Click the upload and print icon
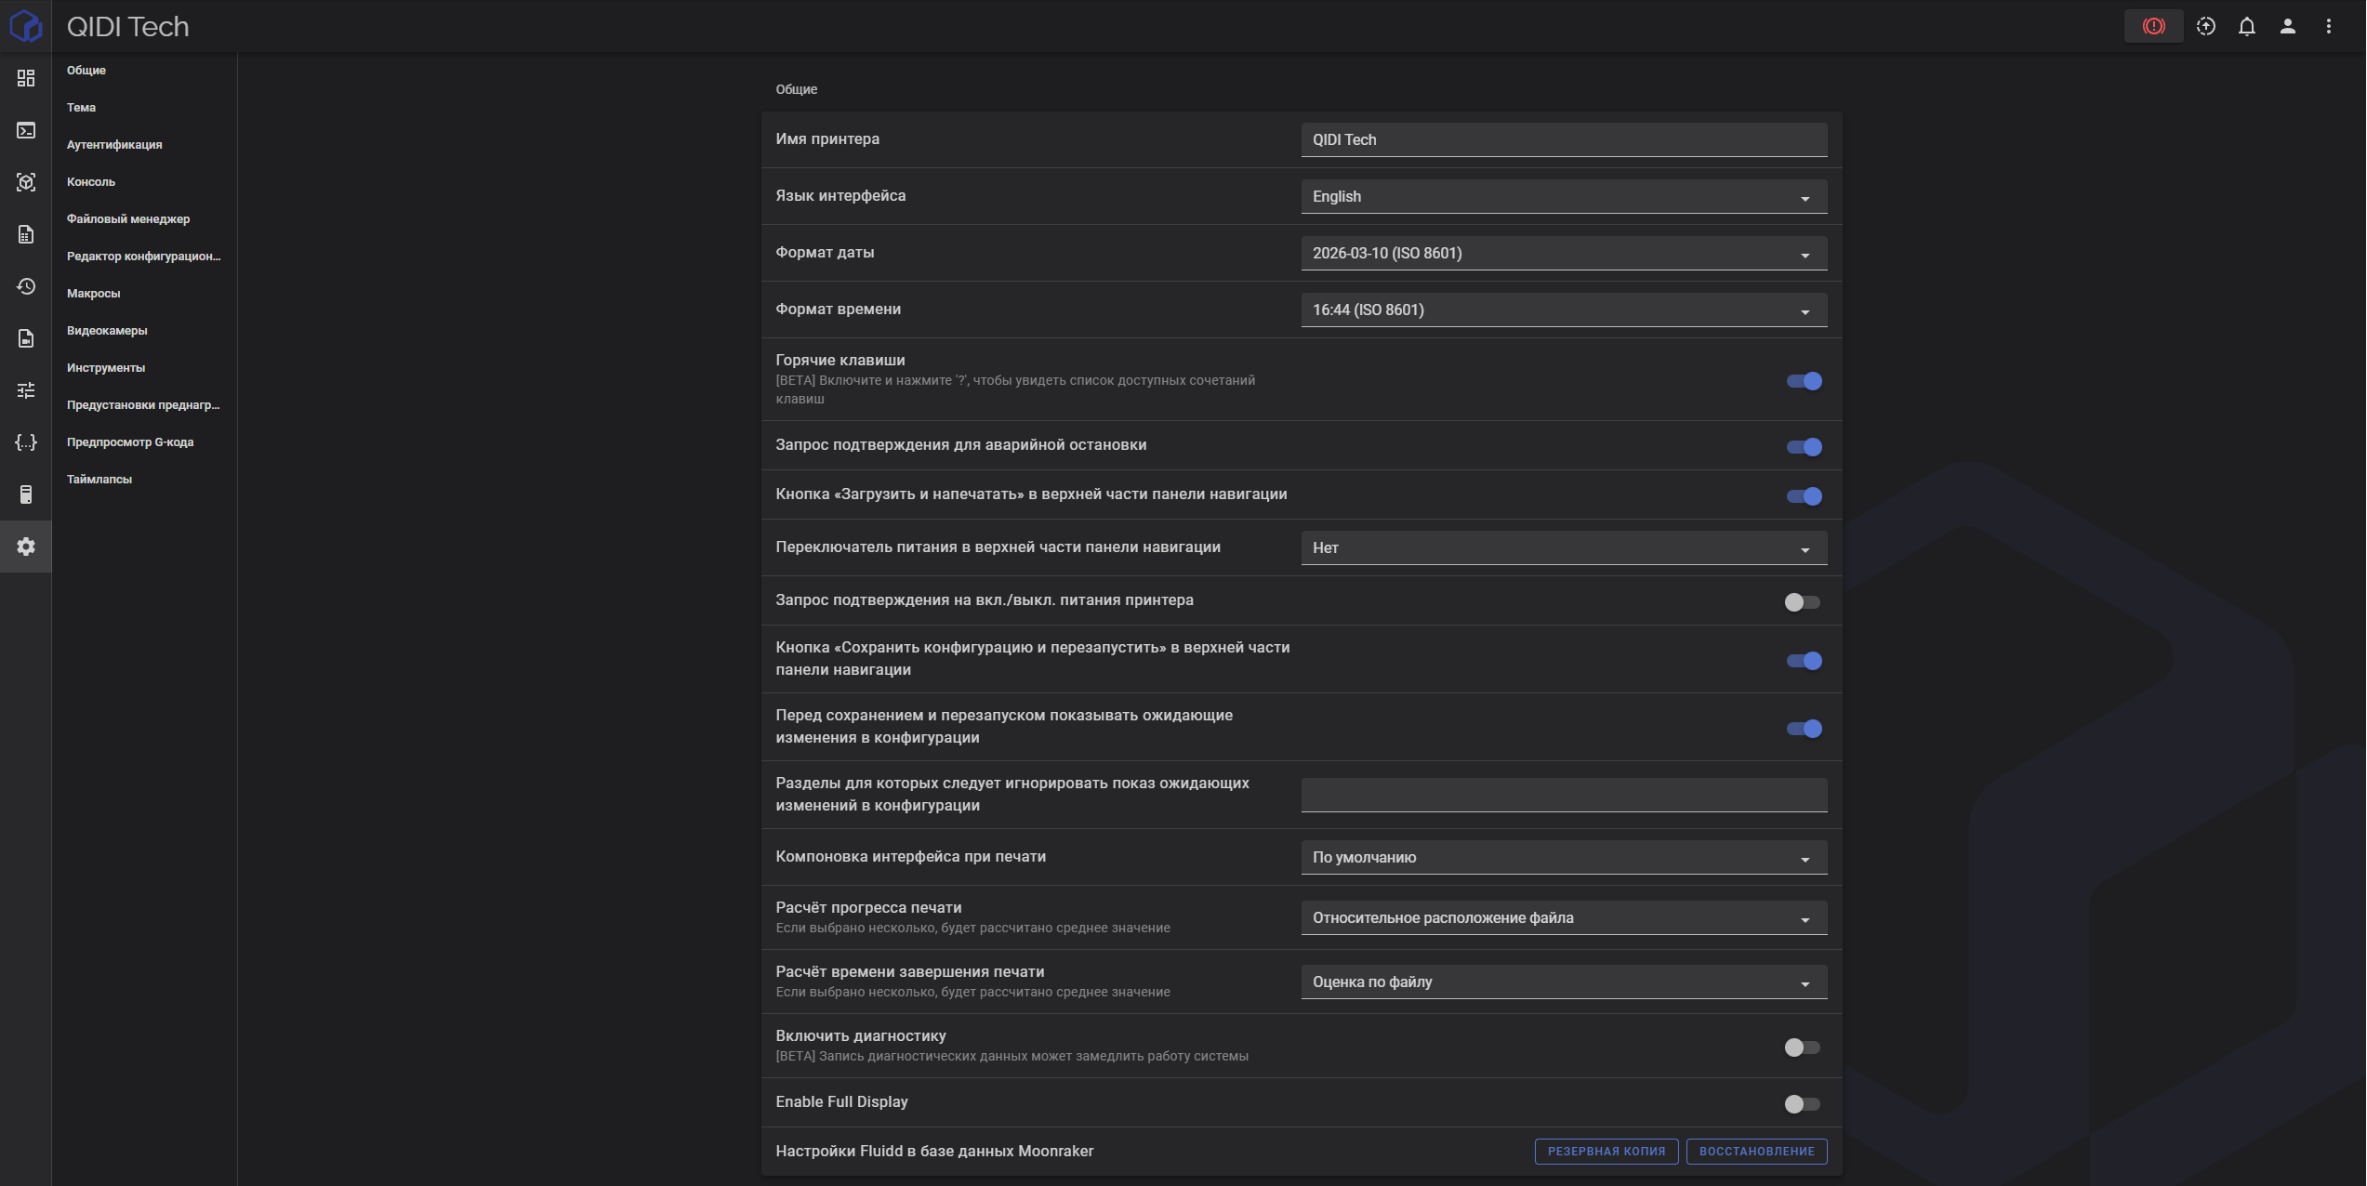2367x1186 pixels. tap(2205, 26)
